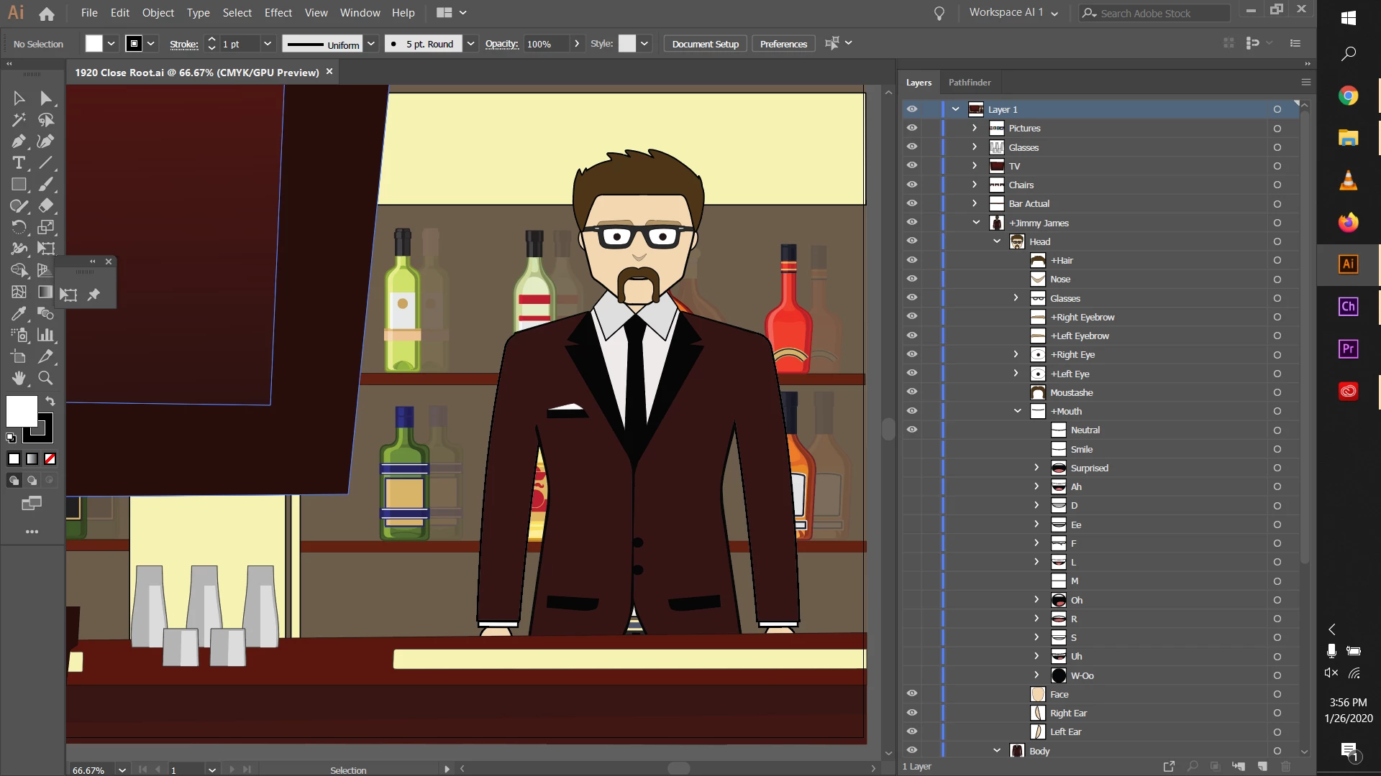Select the Direct Selection tool
The image size is (1381, 776).
tap(46, 98)
